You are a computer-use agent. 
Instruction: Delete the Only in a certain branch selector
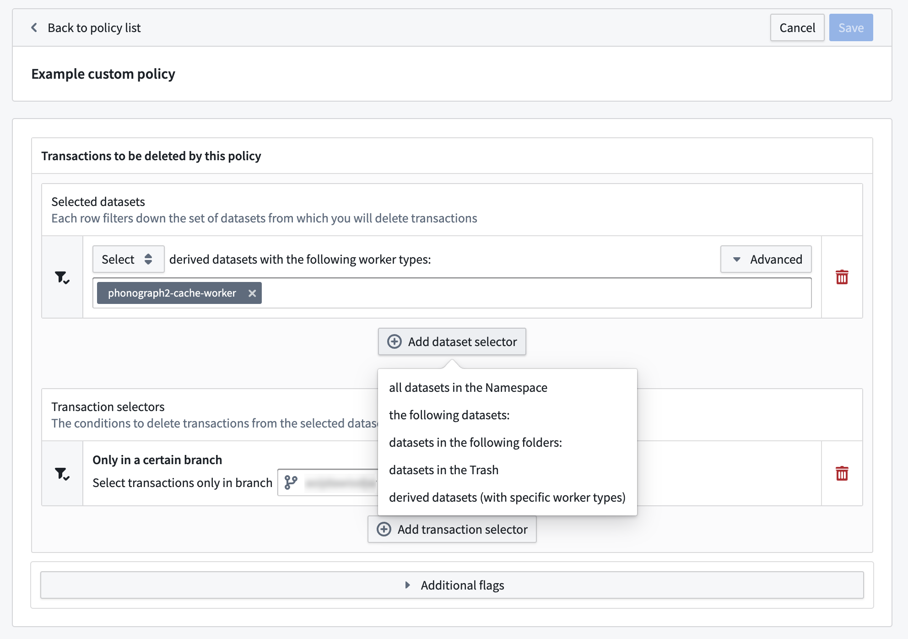842,474
